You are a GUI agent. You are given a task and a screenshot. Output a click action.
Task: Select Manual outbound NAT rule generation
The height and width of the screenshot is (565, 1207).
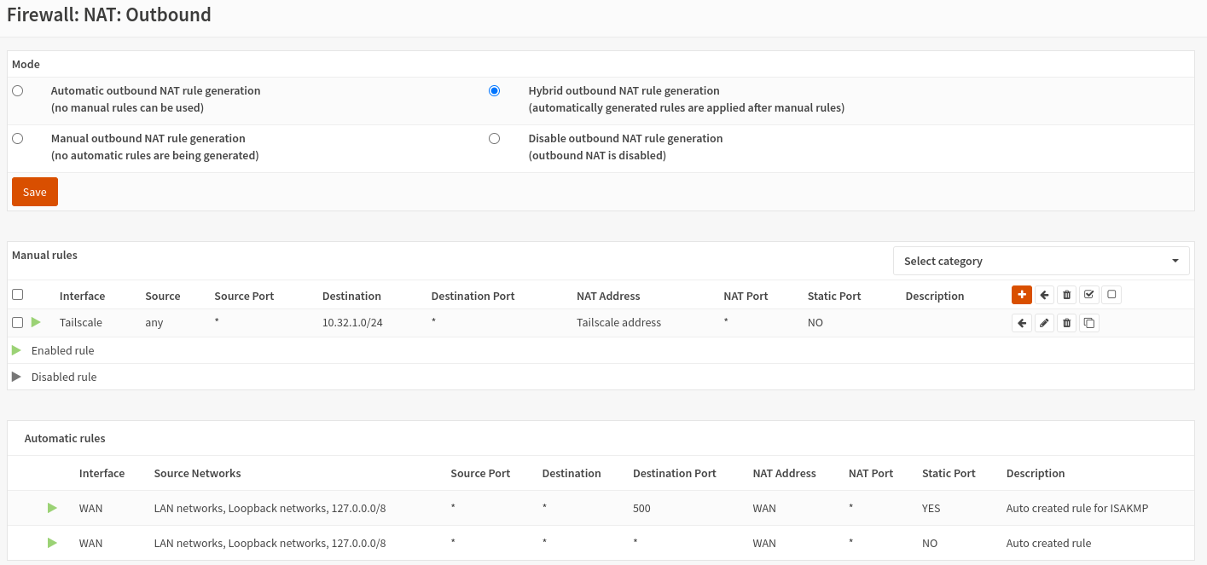click(x=18, y=139)
